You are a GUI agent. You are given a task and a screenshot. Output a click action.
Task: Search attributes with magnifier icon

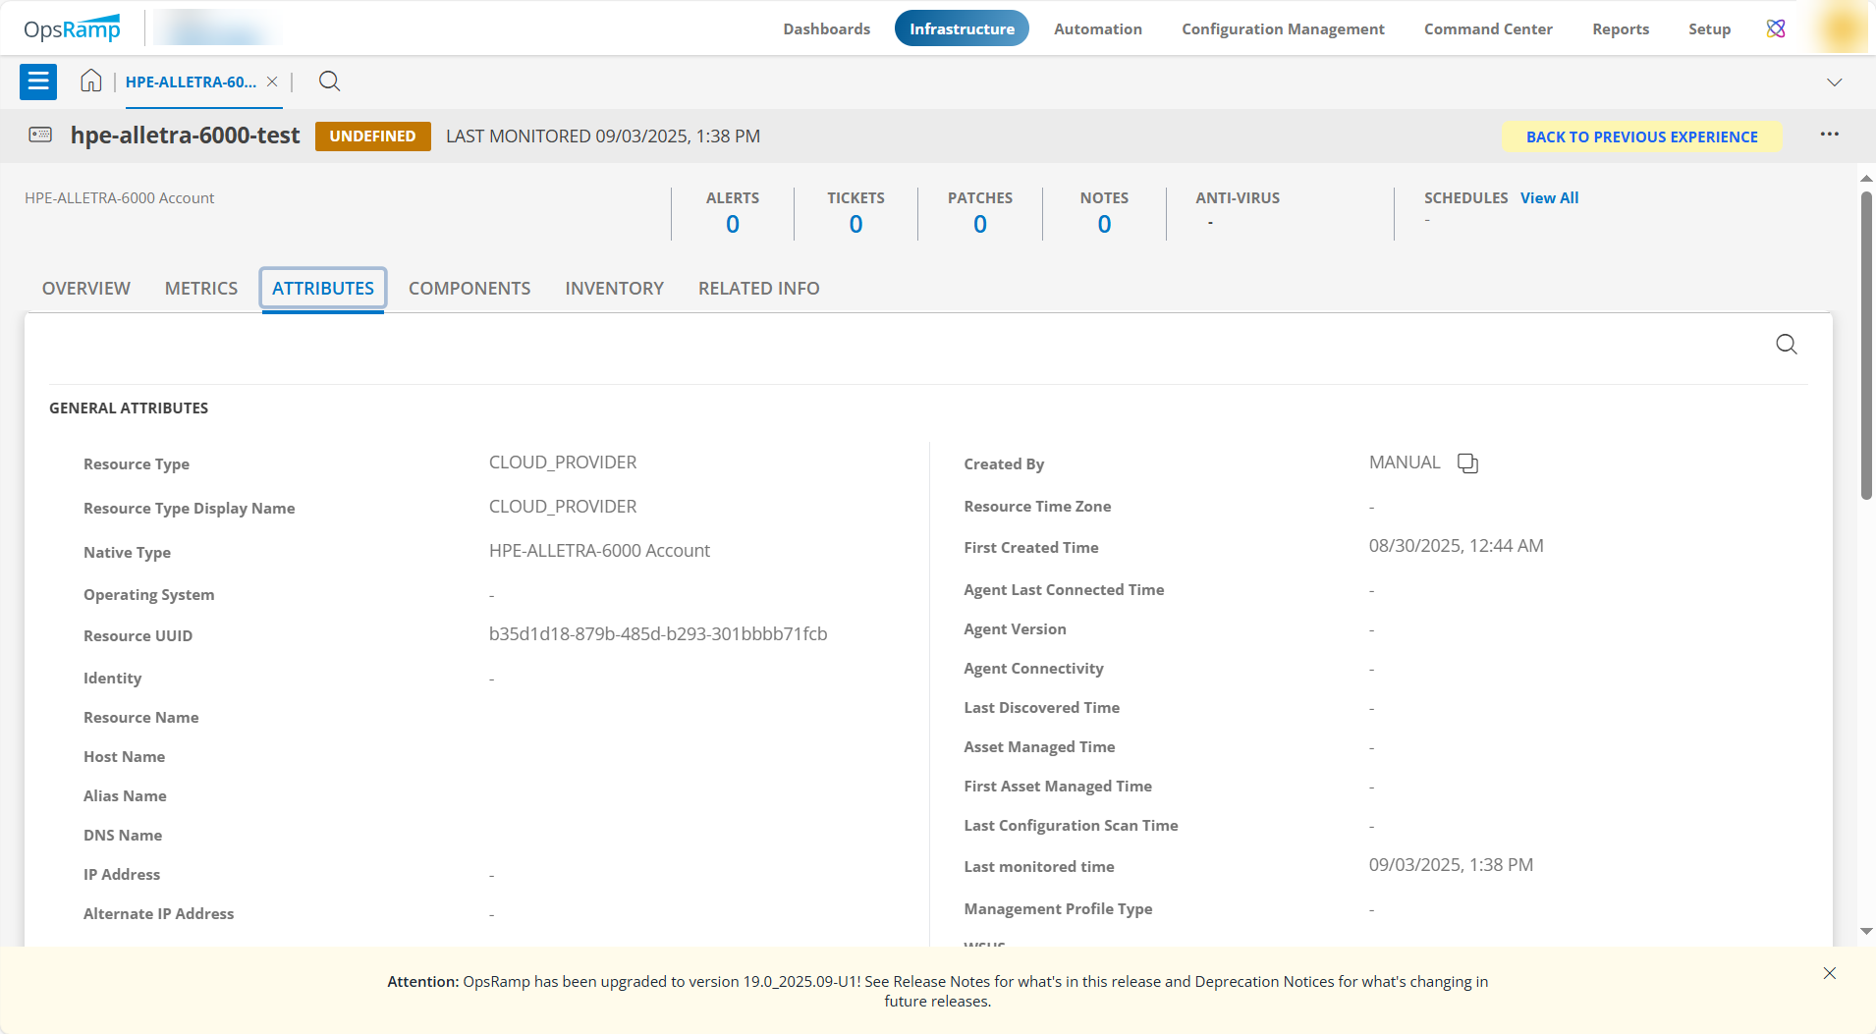1787,345
